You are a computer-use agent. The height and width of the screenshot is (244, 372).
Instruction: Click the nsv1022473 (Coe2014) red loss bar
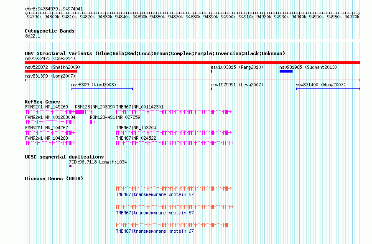pyautogui.click(x=192, y=63)
